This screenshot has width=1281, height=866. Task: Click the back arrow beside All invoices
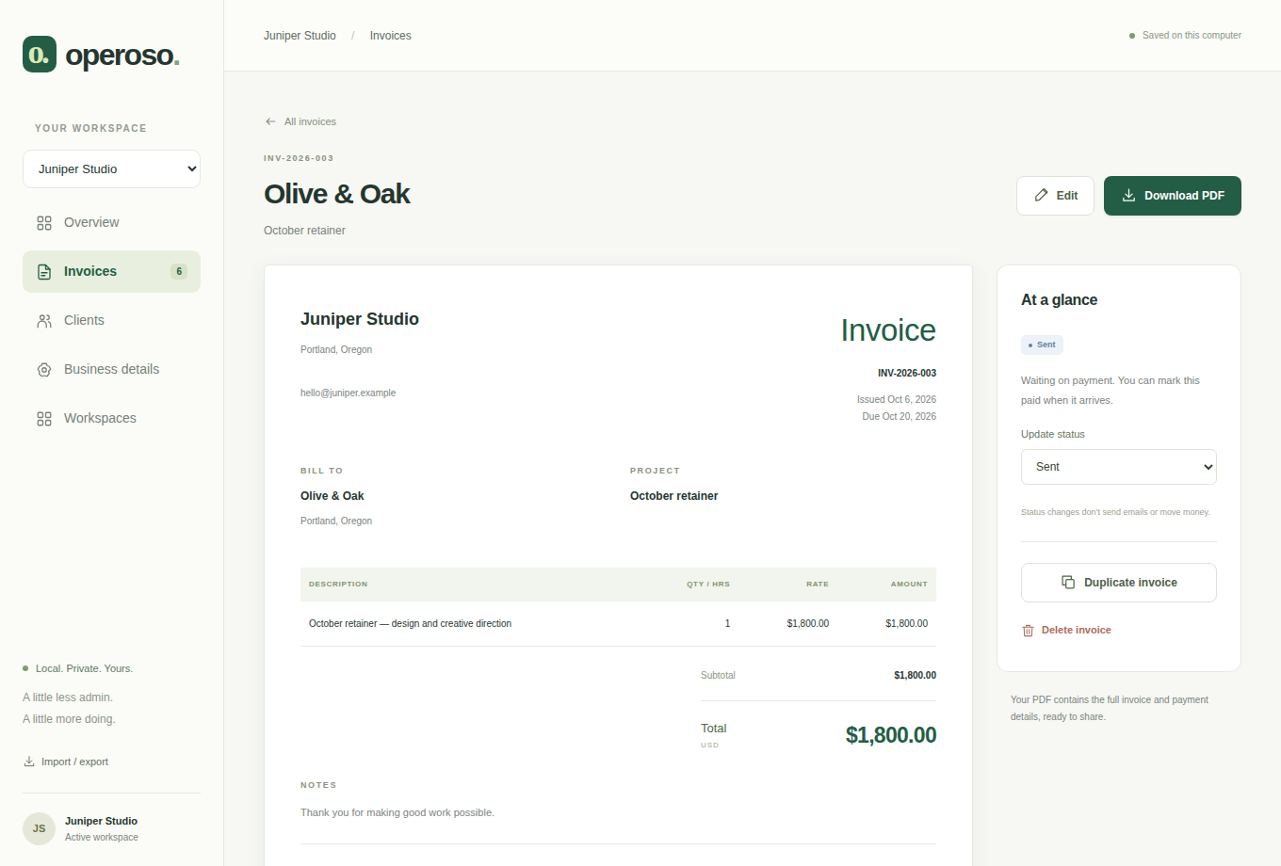pyautogui.click(x=270, y=121)
